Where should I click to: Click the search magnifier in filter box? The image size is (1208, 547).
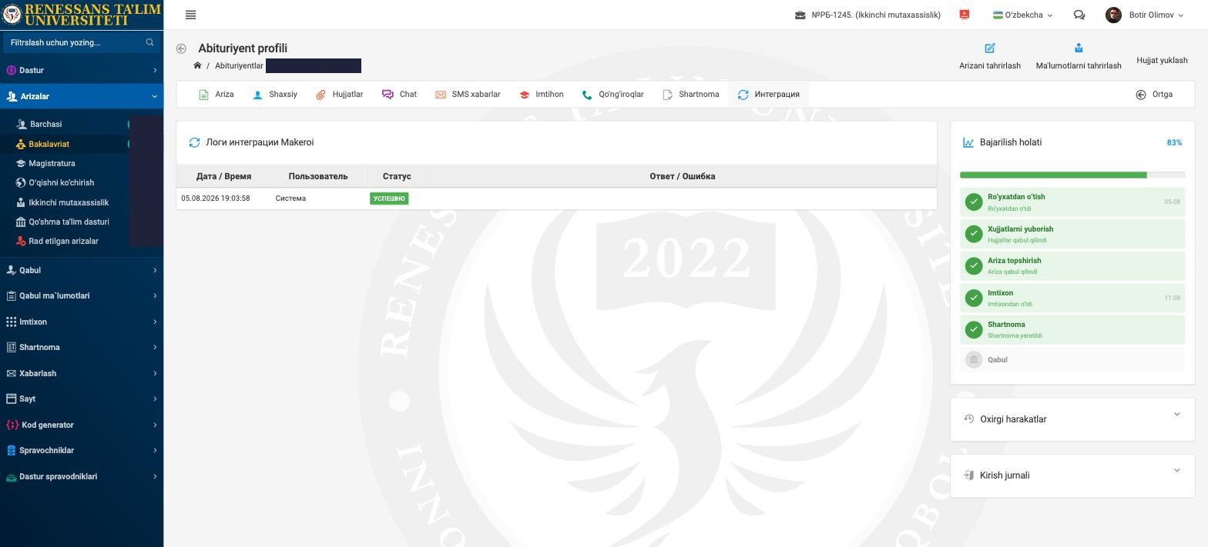(149, 42)
